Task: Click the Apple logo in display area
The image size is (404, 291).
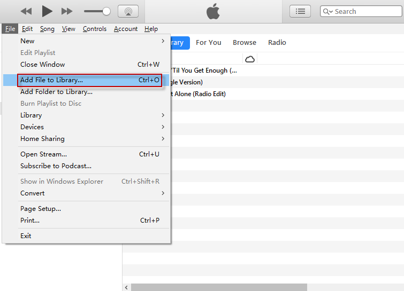Action: [213, 11]
